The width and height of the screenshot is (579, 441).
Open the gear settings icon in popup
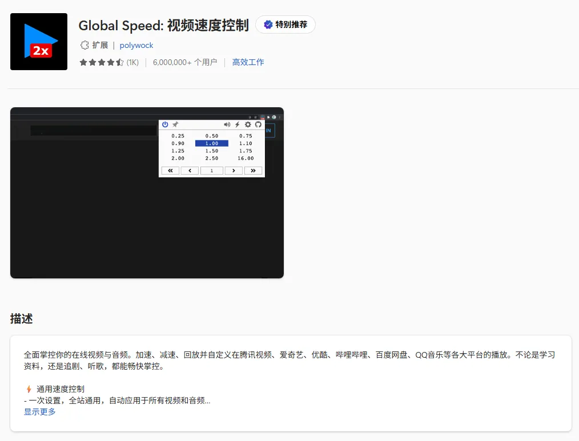pyautogui.click(x=248, y=124)
